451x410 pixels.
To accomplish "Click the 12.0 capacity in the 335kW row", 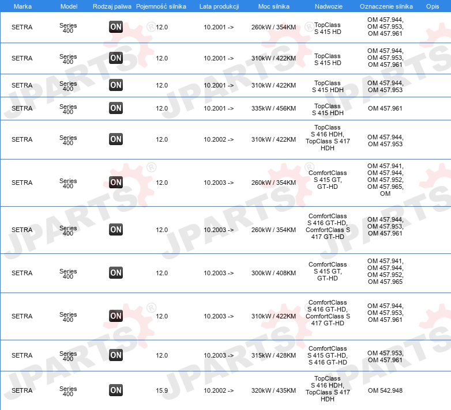I will pyautogui.click(x=161, y=108).
